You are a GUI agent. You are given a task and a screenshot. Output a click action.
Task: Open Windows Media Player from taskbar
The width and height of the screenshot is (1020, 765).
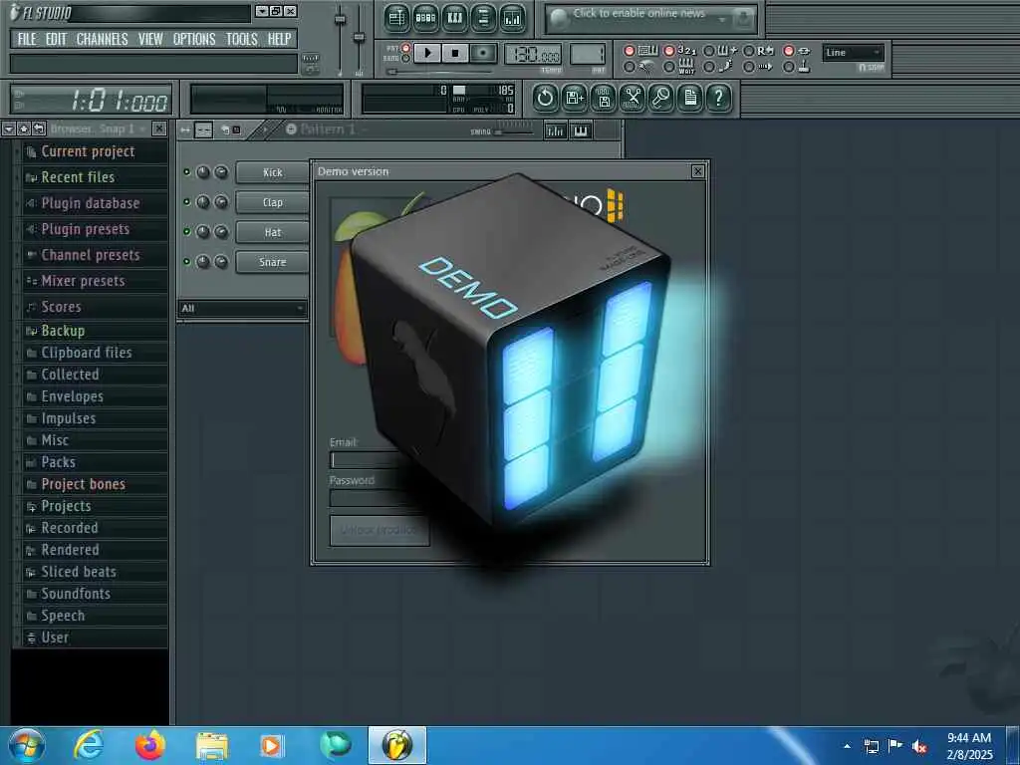coord(271,745)
